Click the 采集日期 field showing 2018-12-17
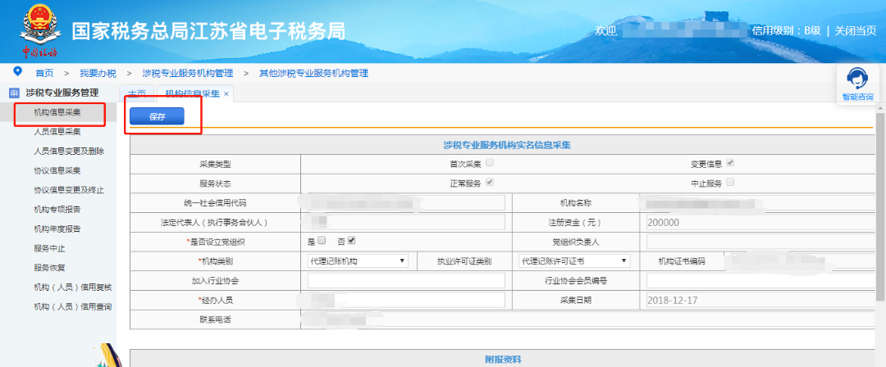Viewport: 886px width, 367px height. pos(760,300)
